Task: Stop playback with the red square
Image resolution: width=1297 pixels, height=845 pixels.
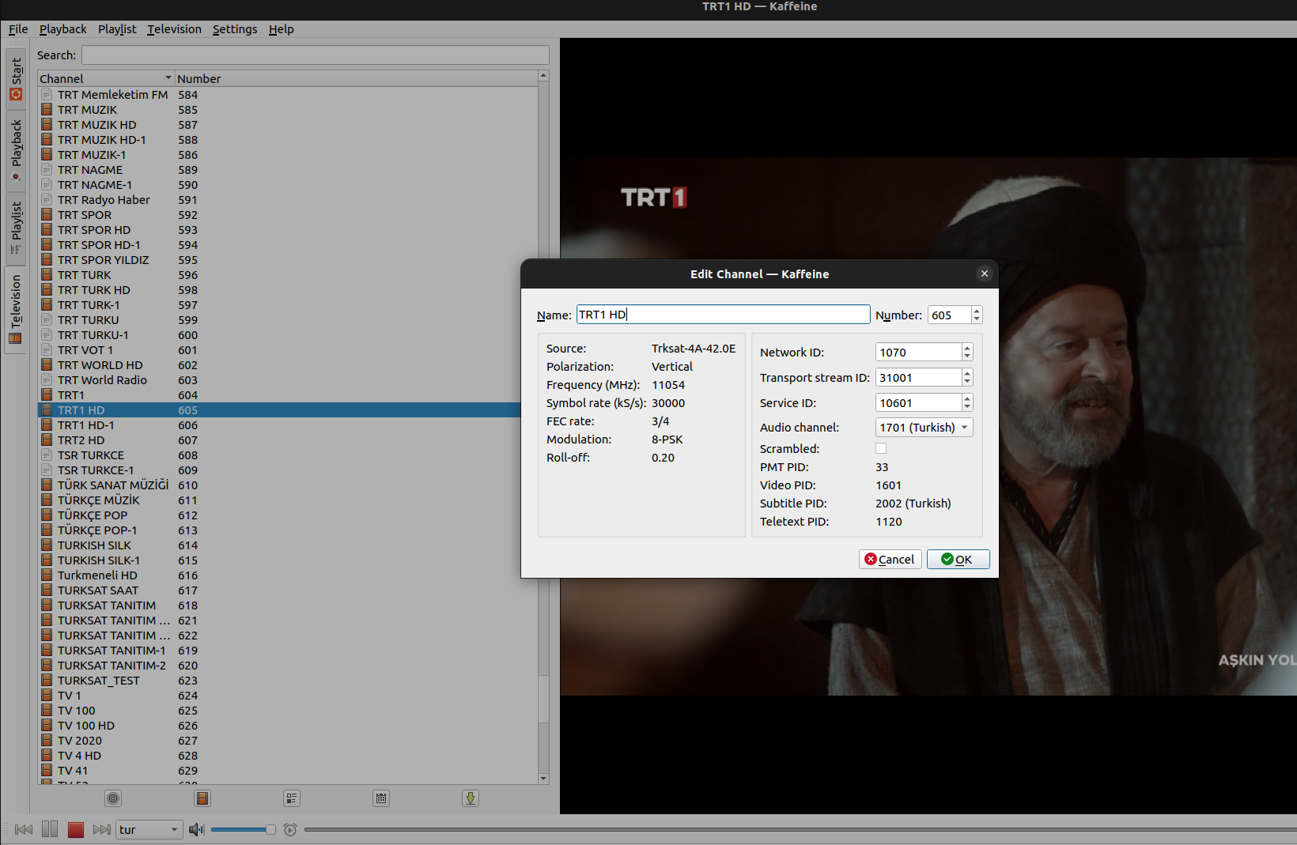Action: 76,829
